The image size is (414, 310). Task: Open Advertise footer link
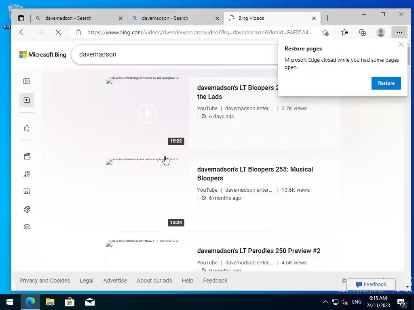click(x=115, y=281)
